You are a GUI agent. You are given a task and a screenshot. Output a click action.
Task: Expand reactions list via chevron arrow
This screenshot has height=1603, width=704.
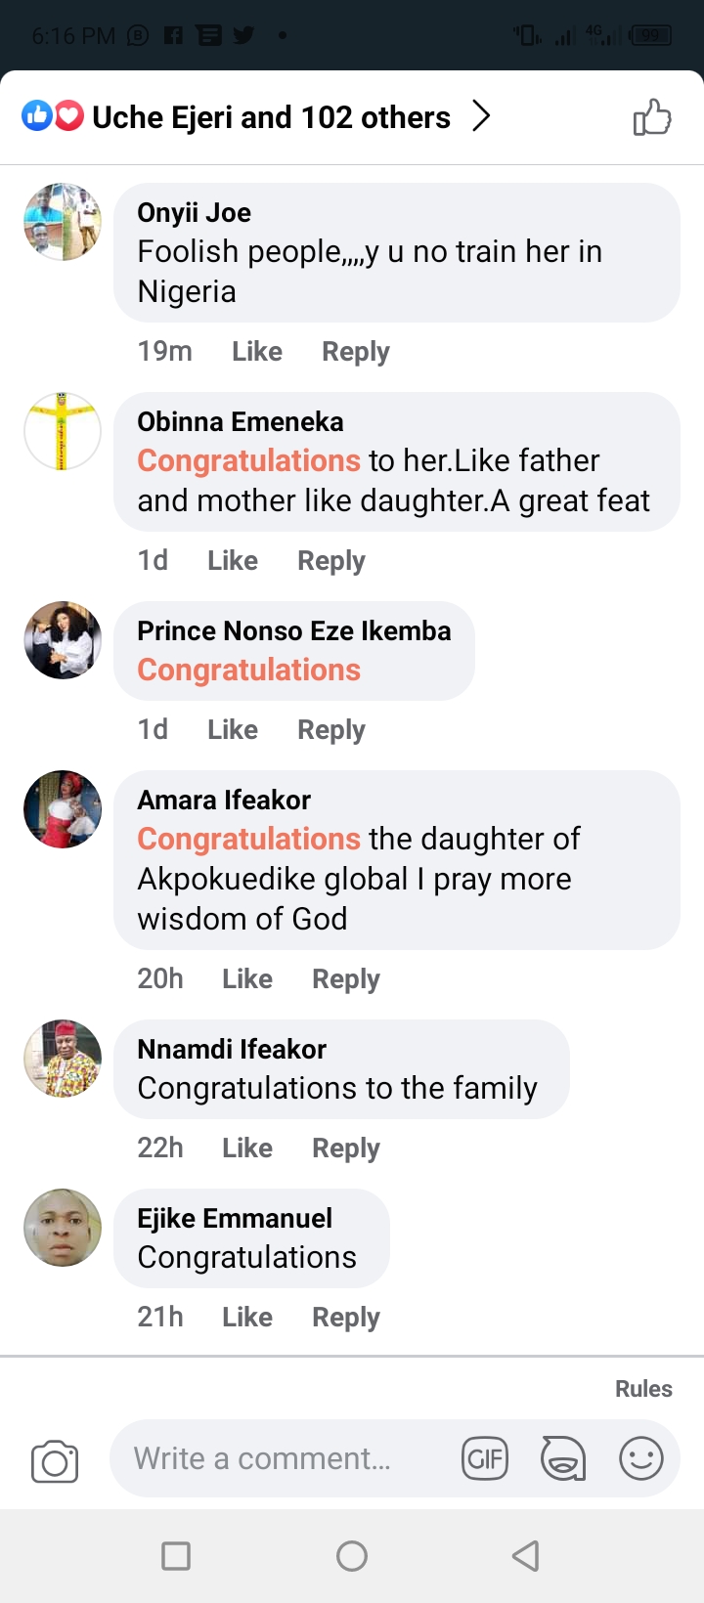point(481,117)
